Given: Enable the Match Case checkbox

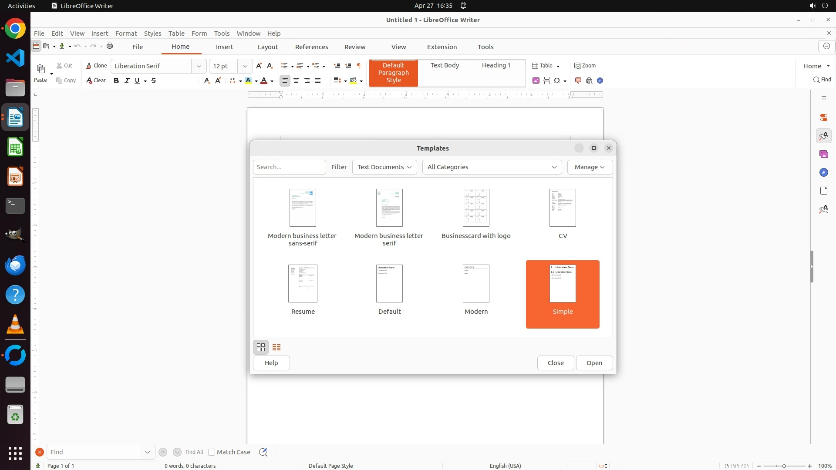Looking at the screenshot, I should [x=212, y=452].
